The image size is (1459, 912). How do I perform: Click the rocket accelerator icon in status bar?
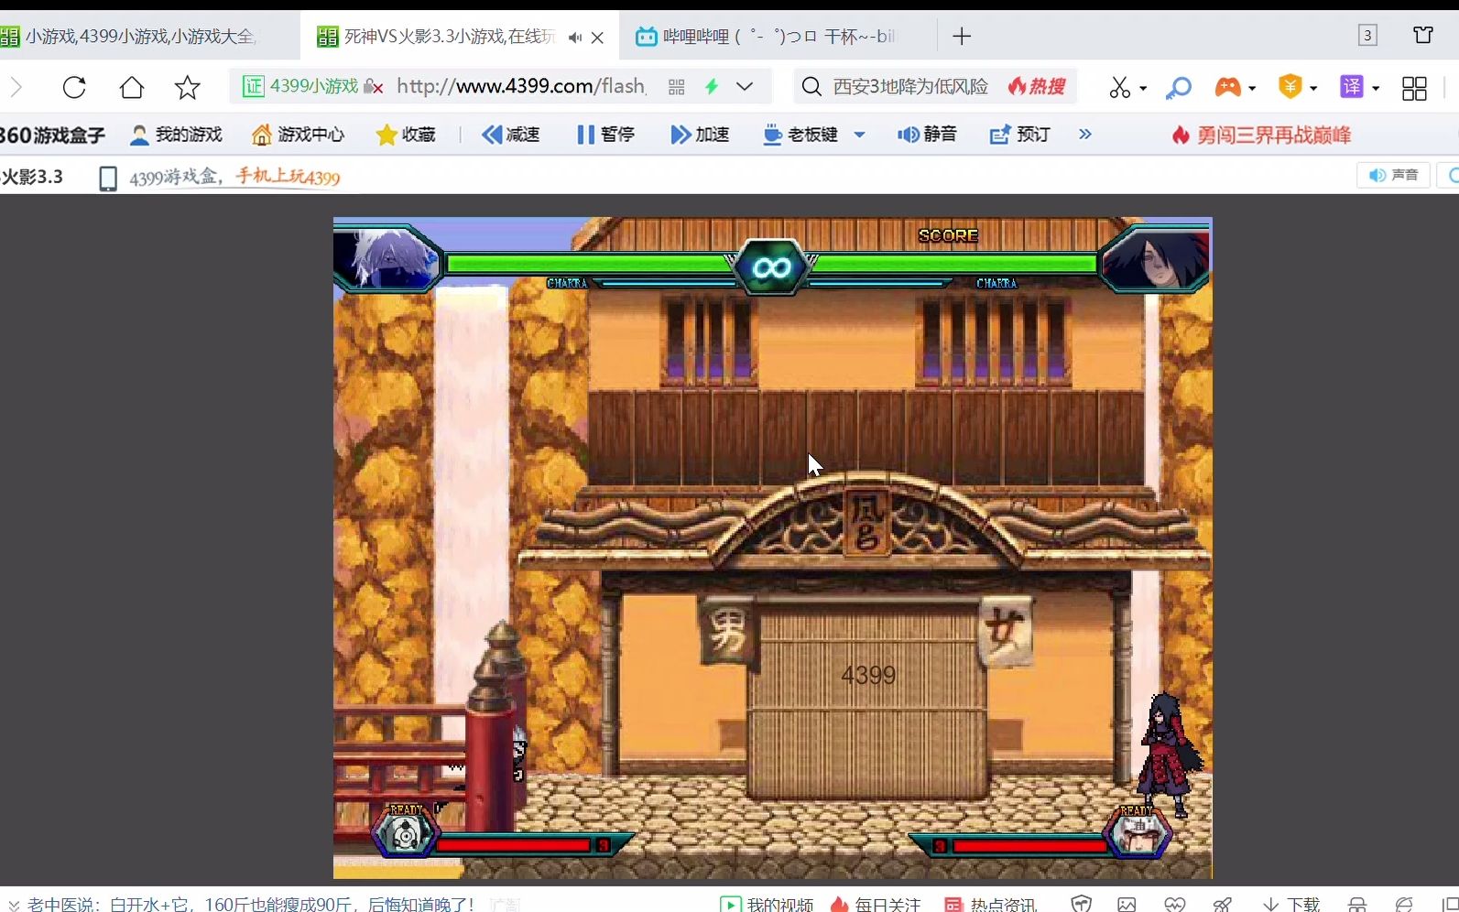(x=1222, y=904)
